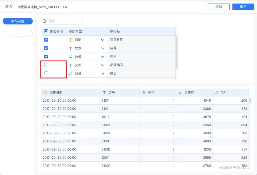Uncheck the 销售日期 field checkbox
Screen dimensions: 257x175
click(x=46, y=40)
